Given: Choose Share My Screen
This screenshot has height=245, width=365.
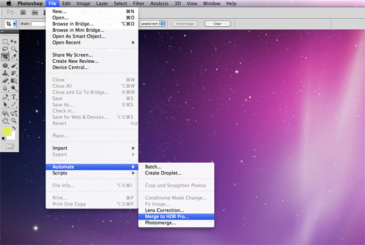Looking at the screenshot, I should 92,55.
